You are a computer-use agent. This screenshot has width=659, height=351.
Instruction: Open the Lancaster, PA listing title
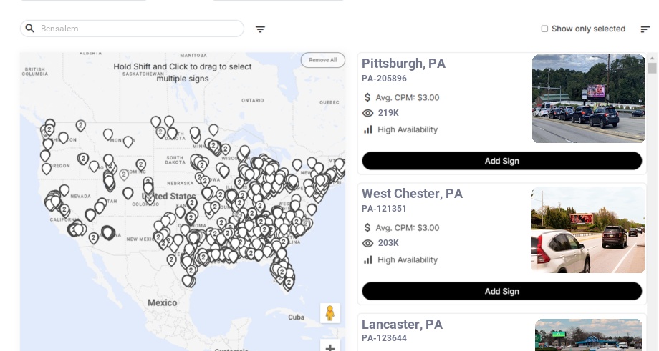click(x=402, y=325)
